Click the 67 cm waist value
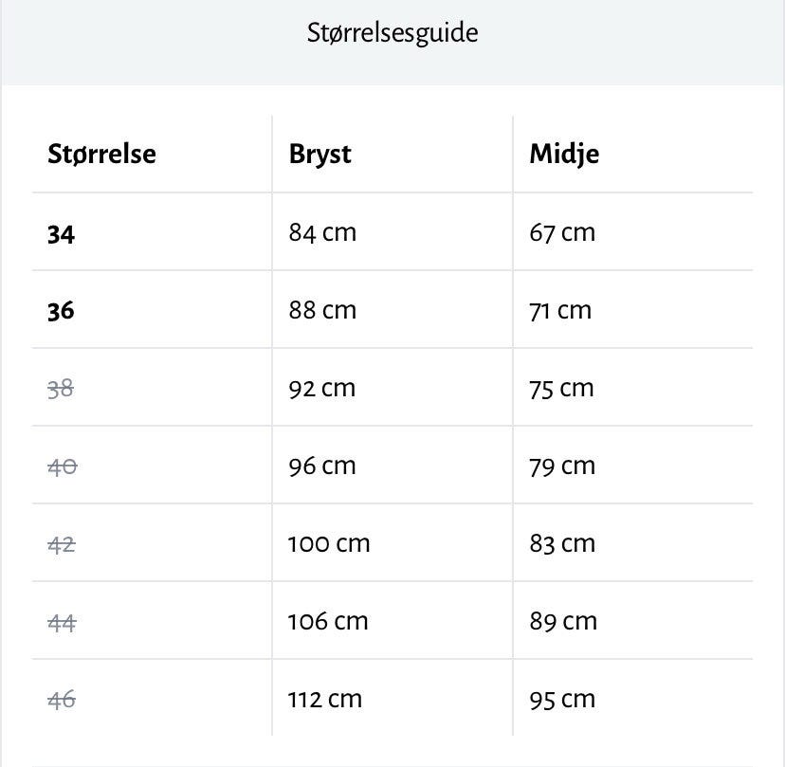Image resolution: width=785 pixels, height=767 pixels. [x=562, y=232]
